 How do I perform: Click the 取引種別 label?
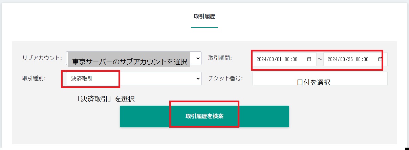34,79
